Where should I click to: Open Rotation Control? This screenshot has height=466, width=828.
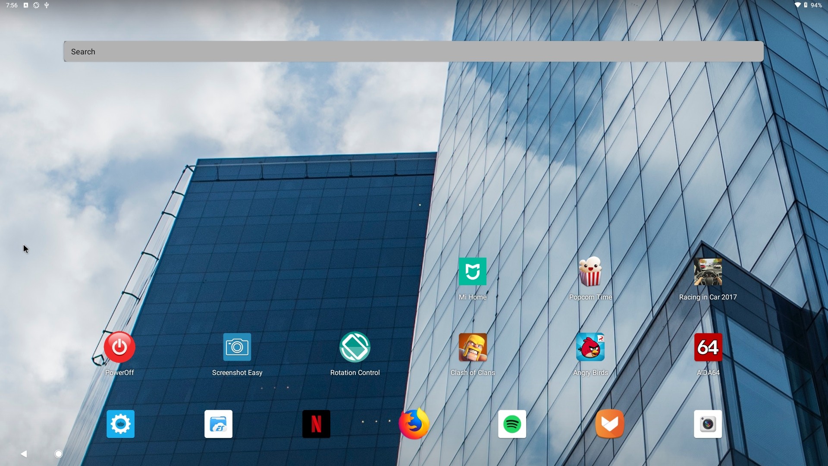coord(354,347)
